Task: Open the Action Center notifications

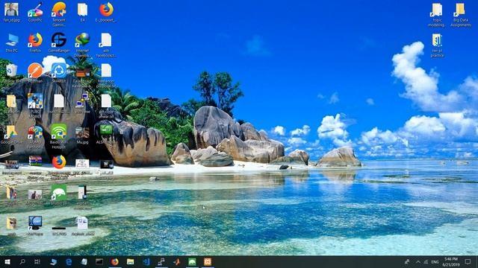Action: [x=468, y=261]
